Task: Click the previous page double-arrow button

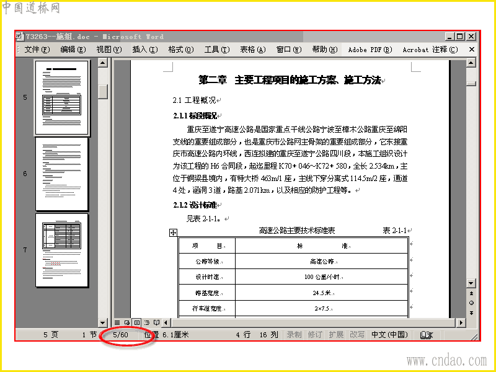Action: coord(471,293)
